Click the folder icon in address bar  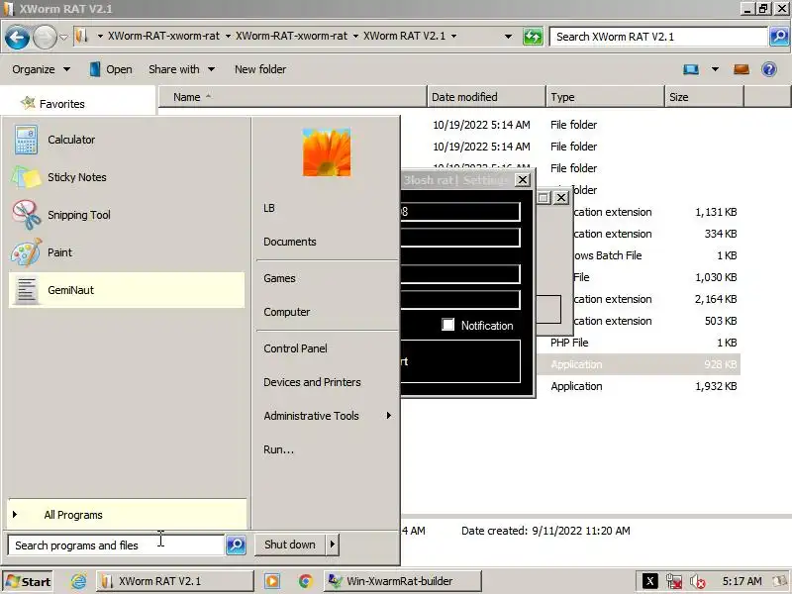click(82, 36)
